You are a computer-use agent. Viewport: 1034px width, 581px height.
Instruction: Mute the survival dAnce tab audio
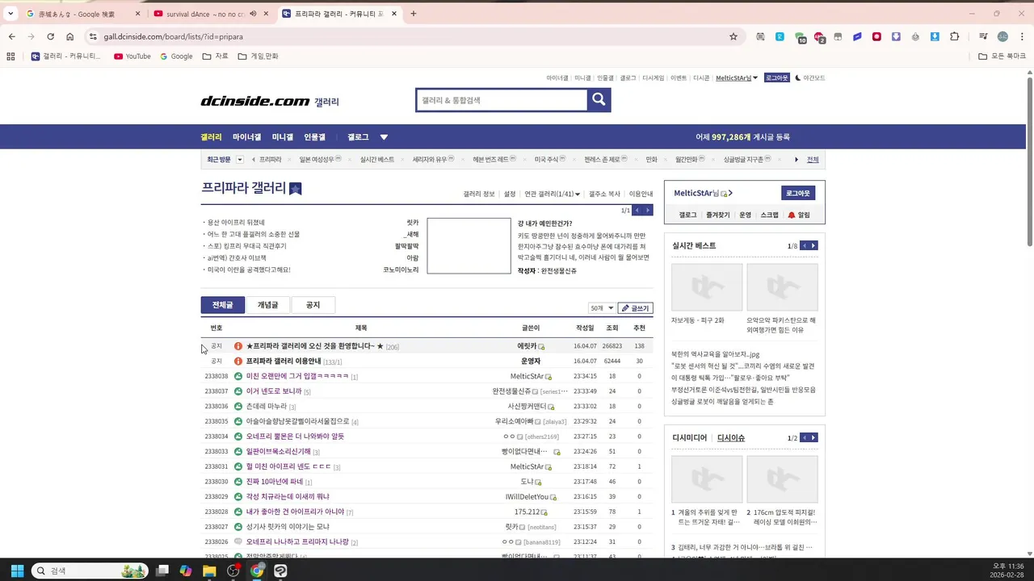253,14
